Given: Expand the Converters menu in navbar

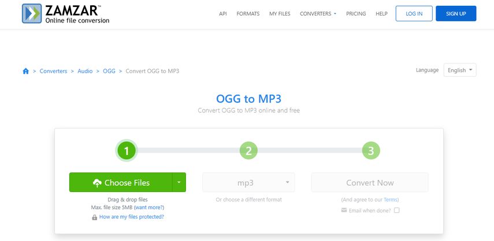Looking at the screenshot, I should [x=318, y=13].
